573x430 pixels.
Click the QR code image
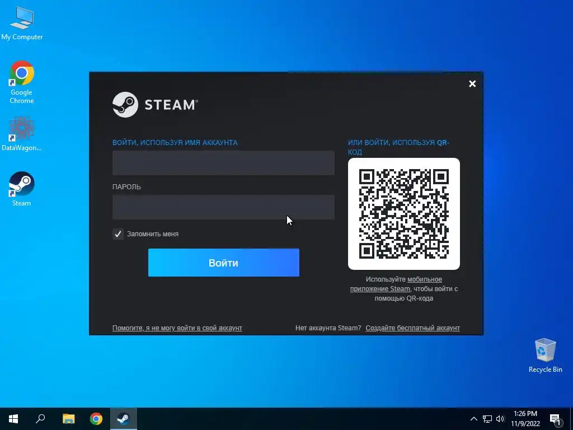pyautogui.click(x=404, y=214)
